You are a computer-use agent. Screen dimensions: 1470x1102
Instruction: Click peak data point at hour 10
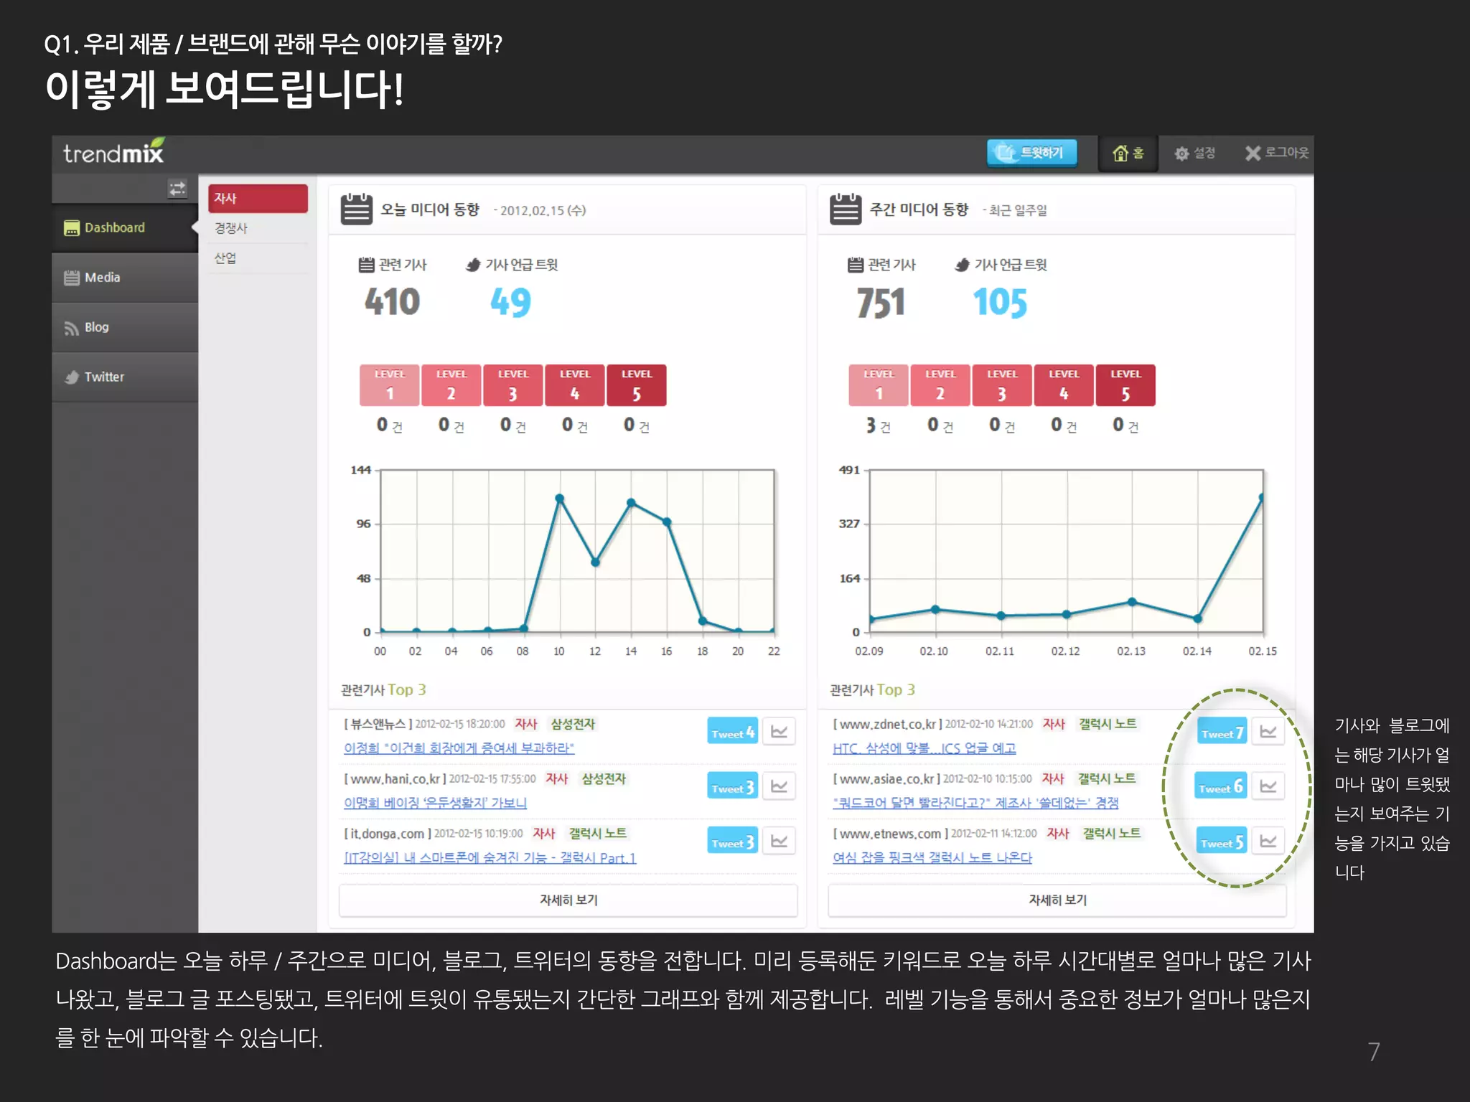(x=559, y=498)
